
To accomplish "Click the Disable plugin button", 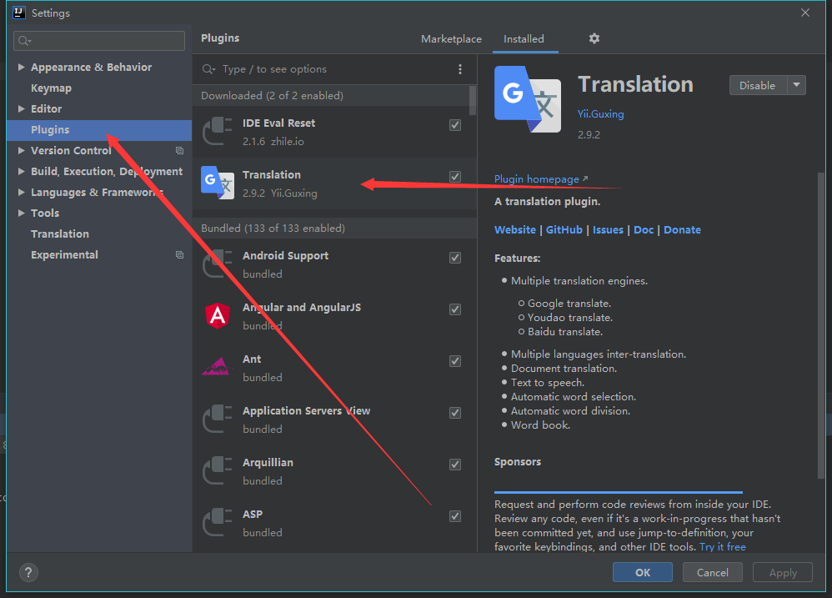I will (x=758, y=85).
